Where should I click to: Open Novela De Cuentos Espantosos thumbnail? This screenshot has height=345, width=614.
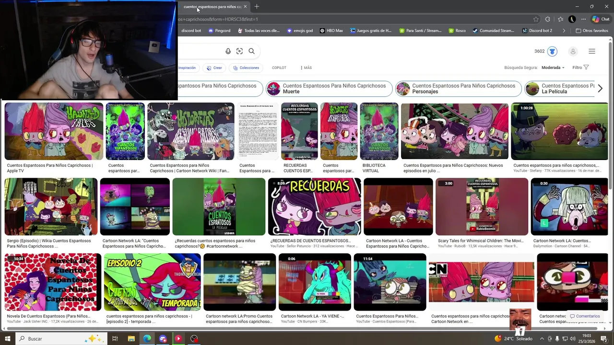point(53,282)
